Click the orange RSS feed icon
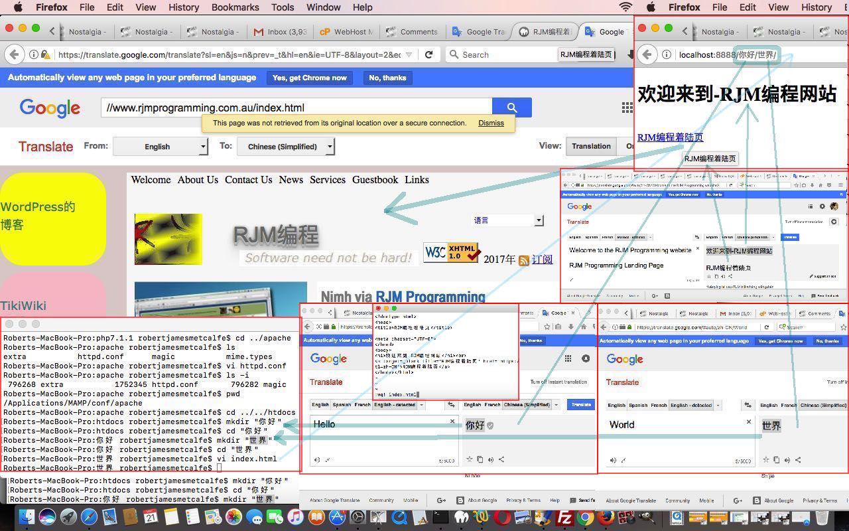This screenshot has width=849, height=531. 524,260
